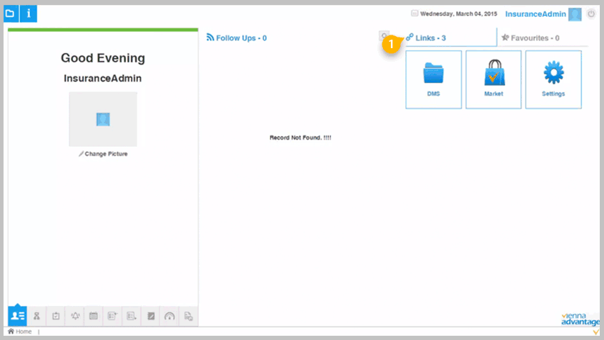Click the date 'Wednesday, March 04, 2015'
The height and width of the screenshot is (340, 604).
click(x=458, y=14)
